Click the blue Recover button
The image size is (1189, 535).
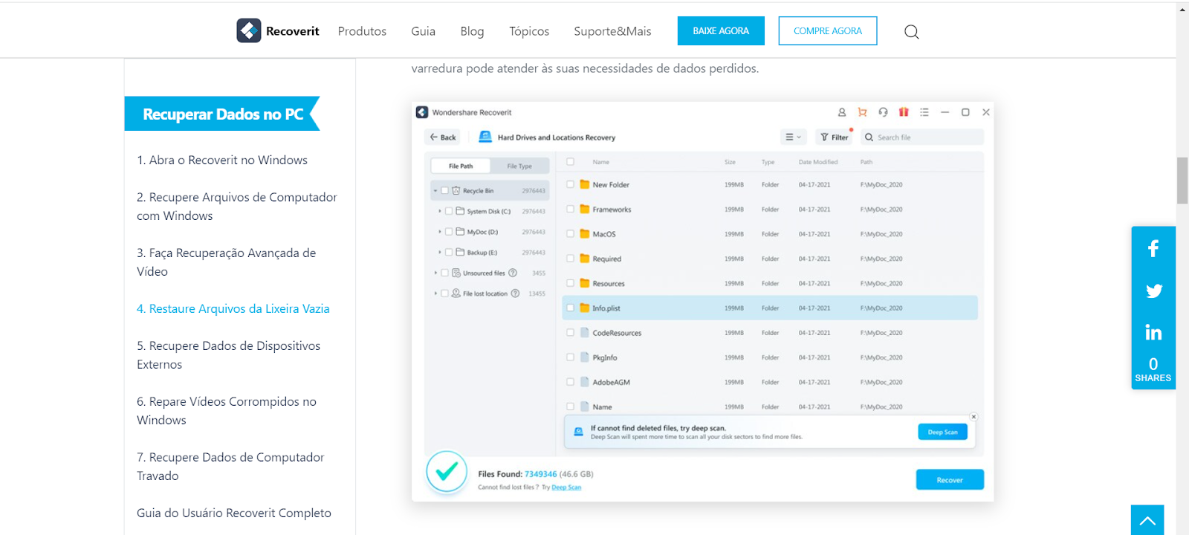point(950,479)
